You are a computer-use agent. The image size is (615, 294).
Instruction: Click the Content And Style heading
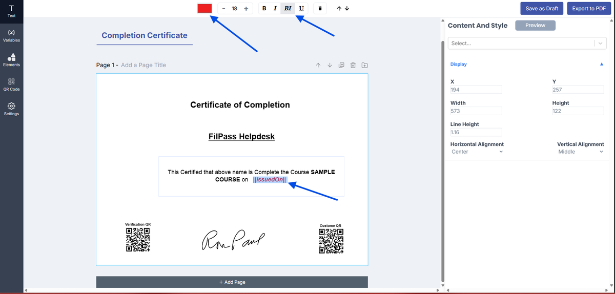478,26
